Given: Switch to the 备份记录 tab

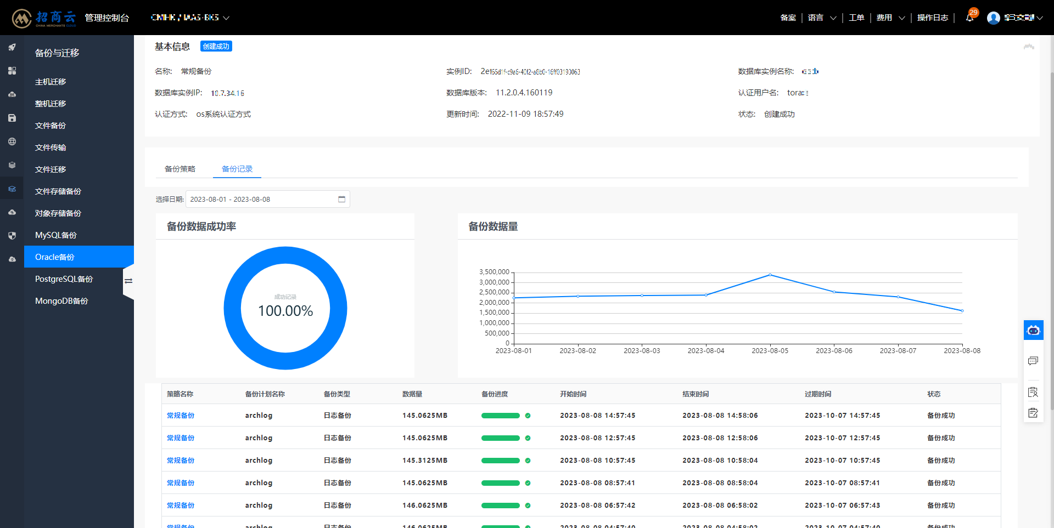Looking at the screenshot, I should coord(237,169).
